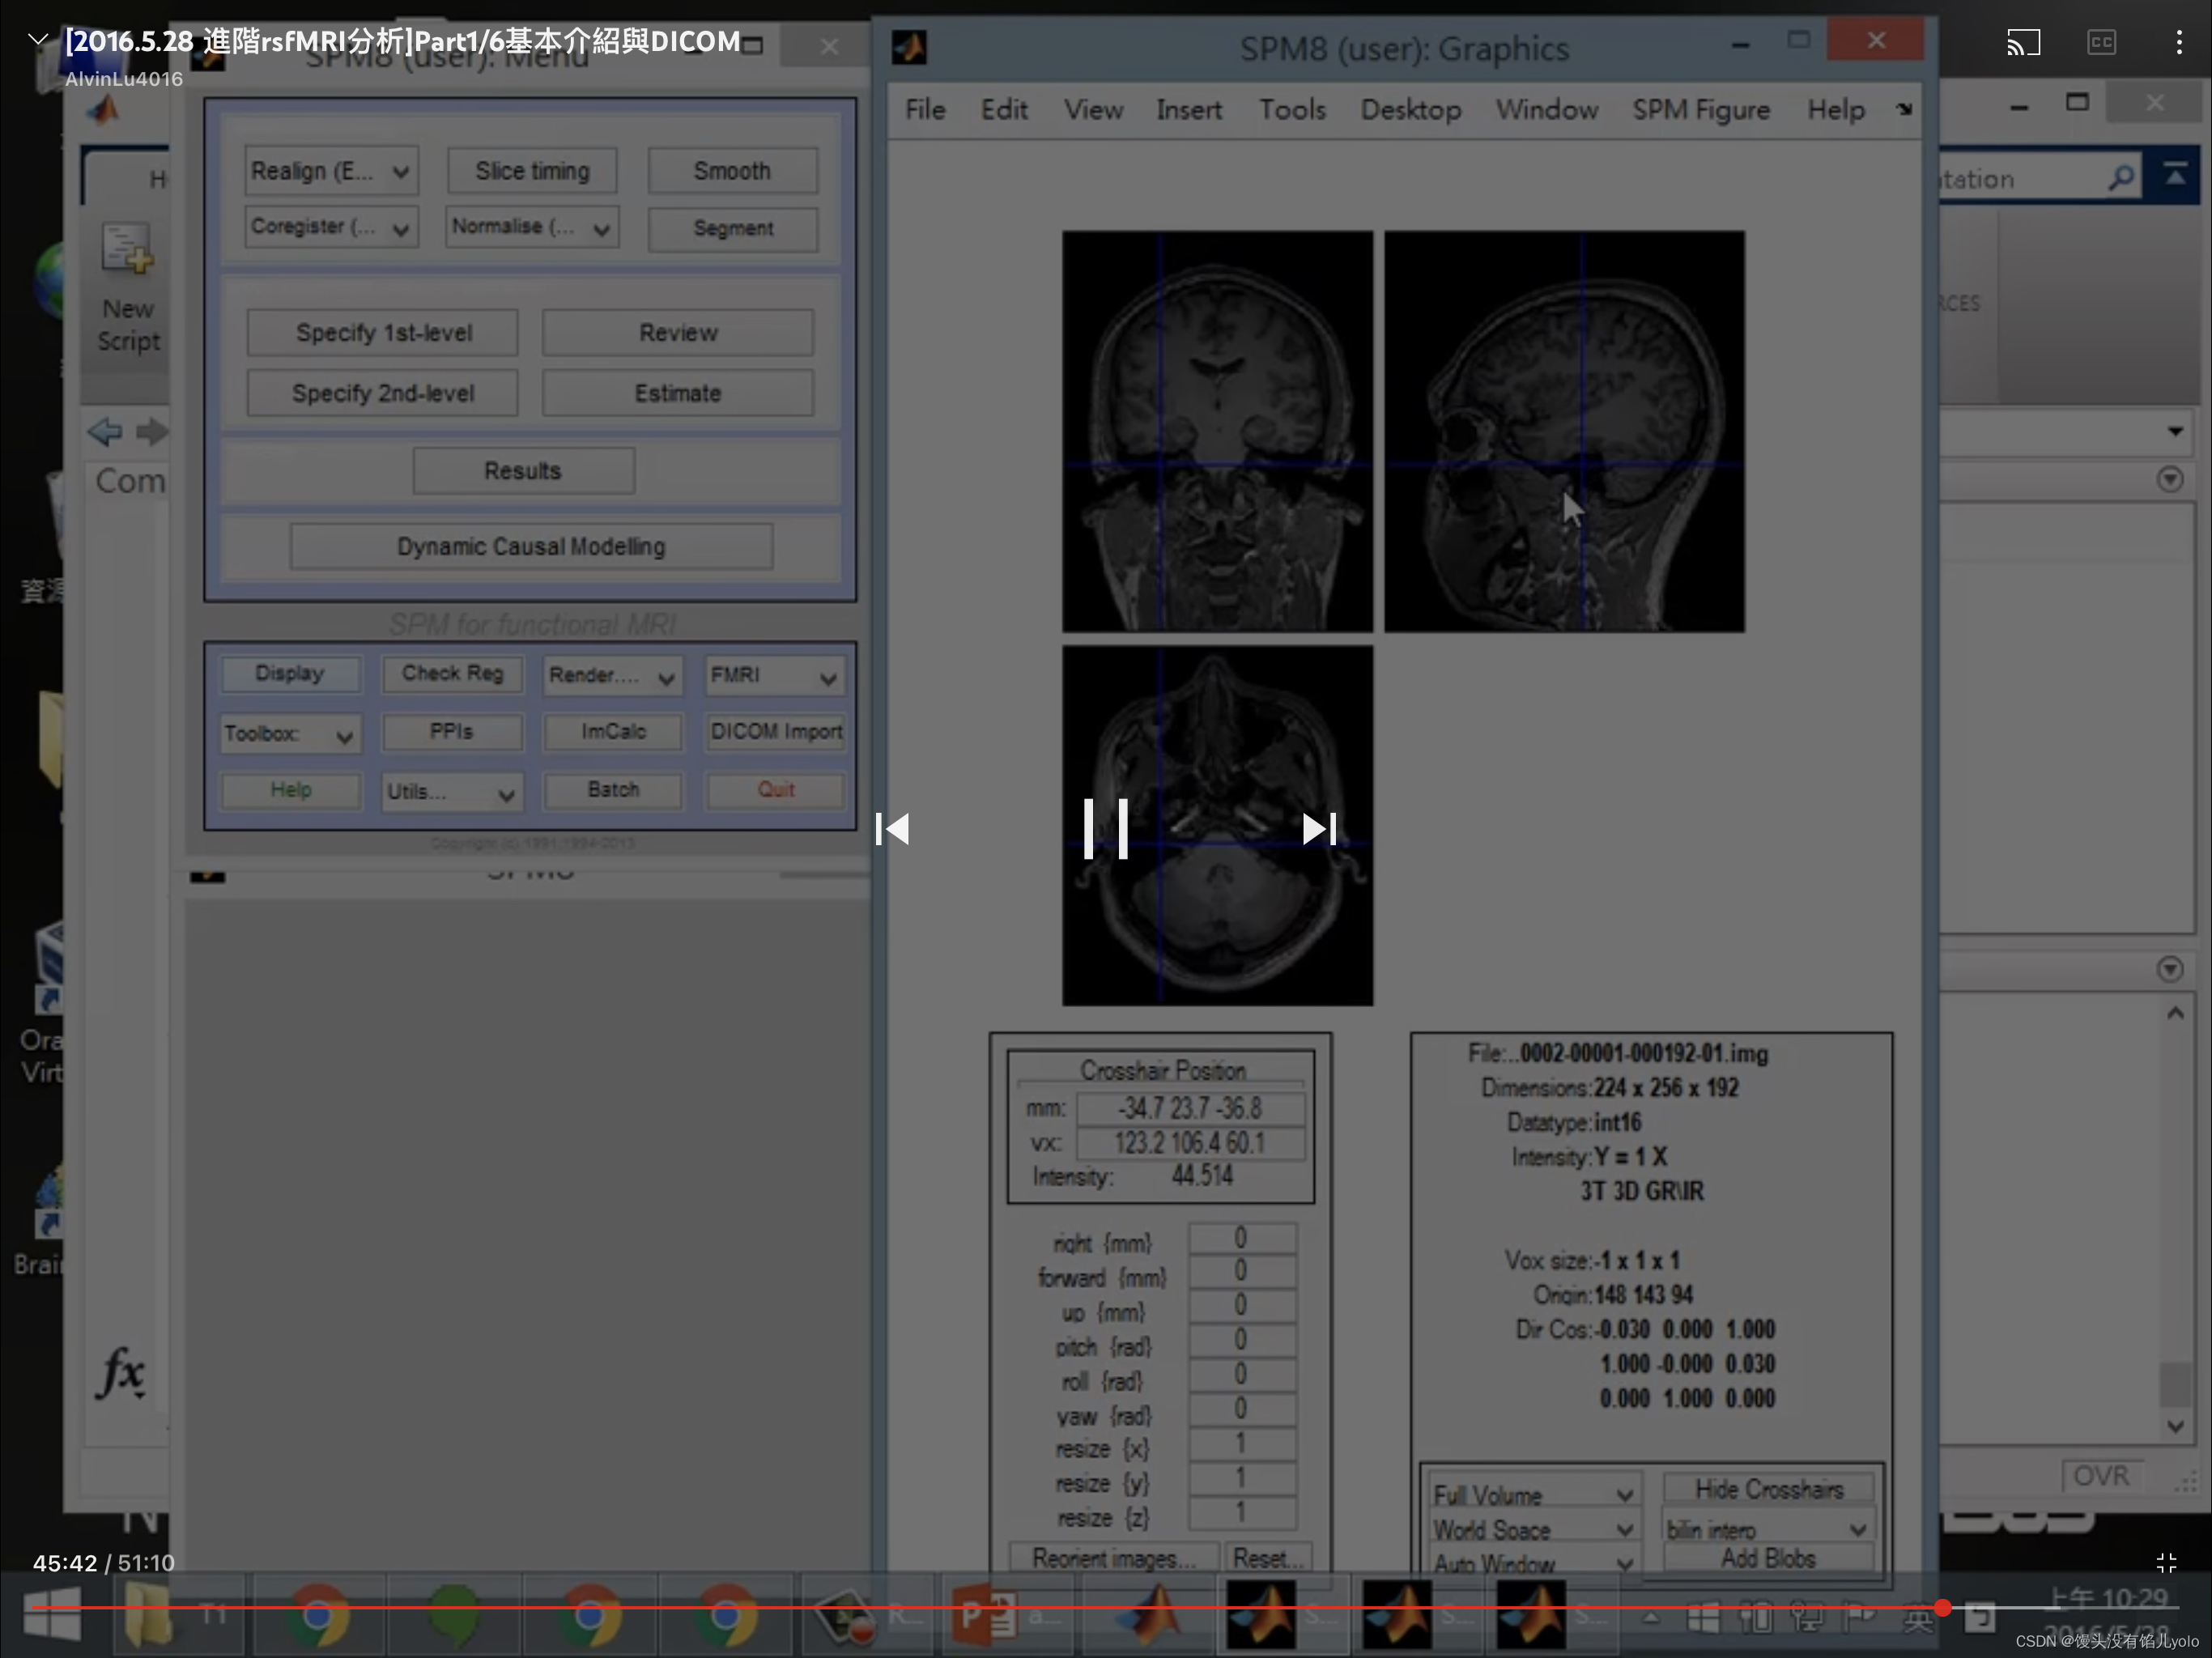Open MATLAB from the taskbar
The width and height of the screenshot is (2212, 1658).
[1148, 1613]
